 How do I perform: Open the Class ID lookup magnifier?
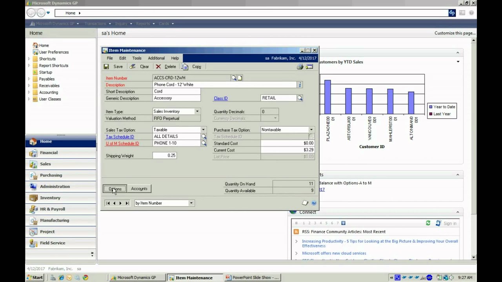click(x=300, y=98)
